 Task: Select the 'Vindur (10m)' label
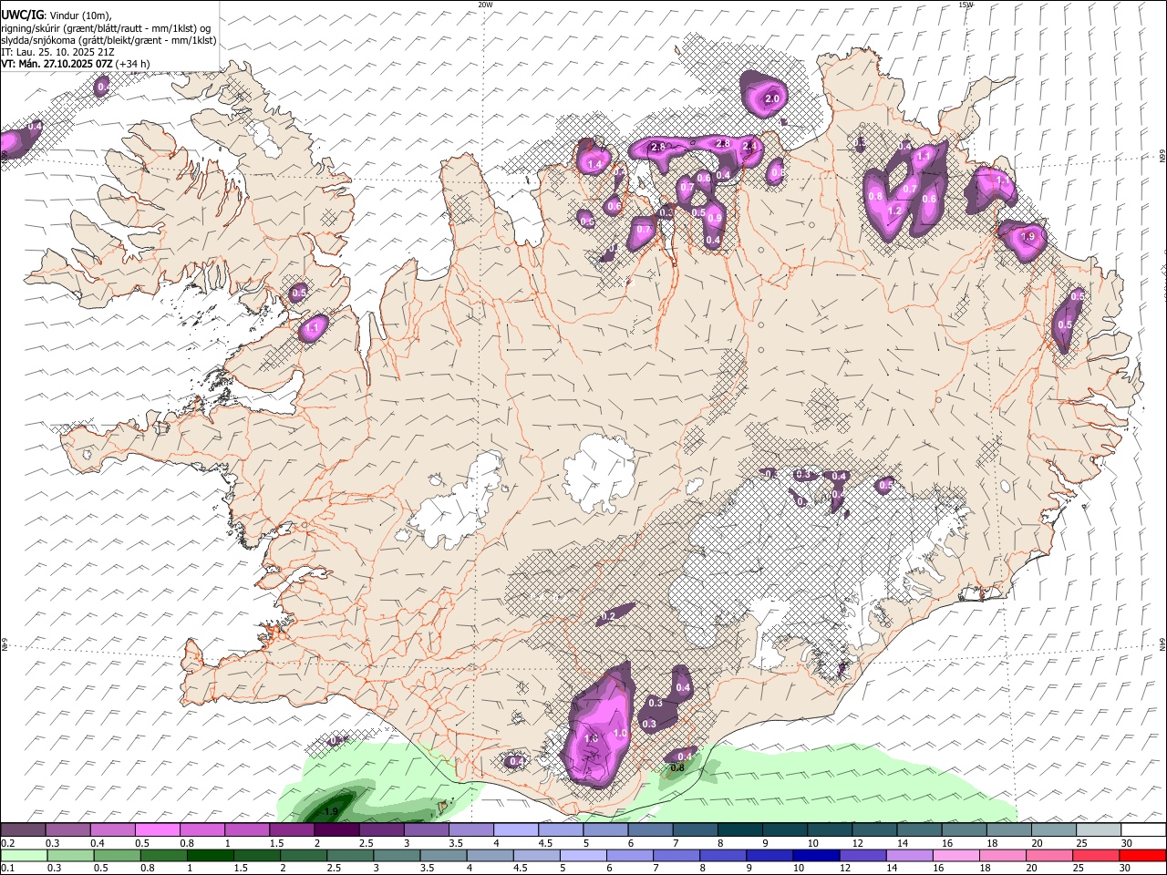click(x=78, y=15)
